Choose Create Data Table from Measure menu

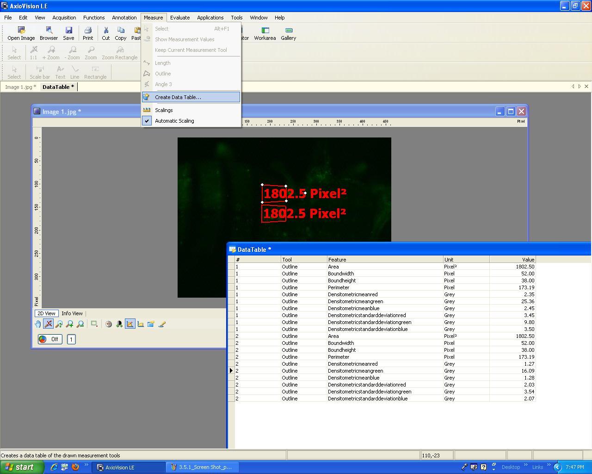point(178,97)
